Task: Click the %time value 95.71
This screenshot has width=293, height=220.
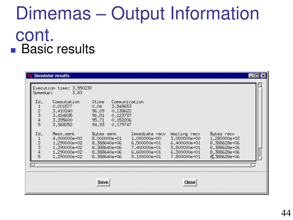Action: (x=98, y=120)
